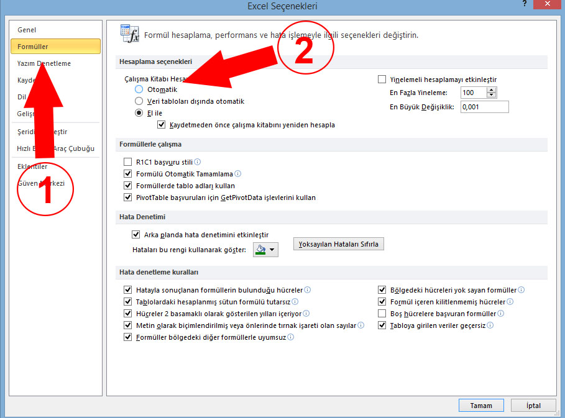Enable Yinelemeli hesaplamayı etkinleştir checkbox
This screenshot has height=418, width=565.
pos(382,80)
